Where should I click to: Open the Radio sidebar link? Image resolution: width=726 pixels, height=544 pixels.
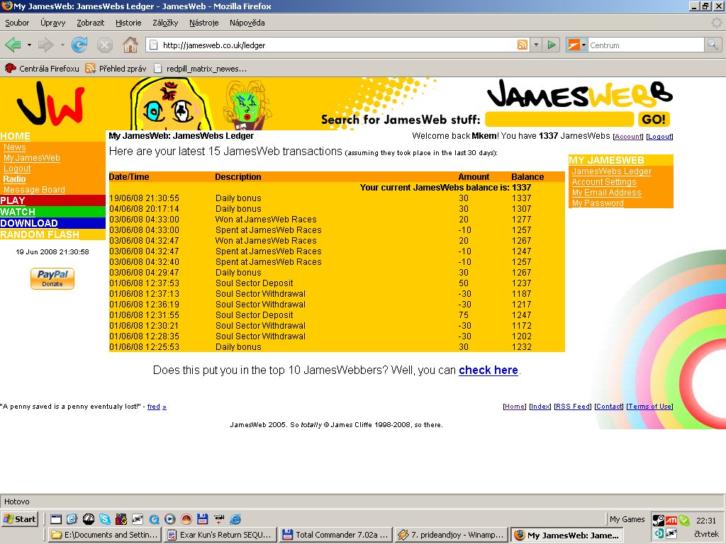point(15,179)
